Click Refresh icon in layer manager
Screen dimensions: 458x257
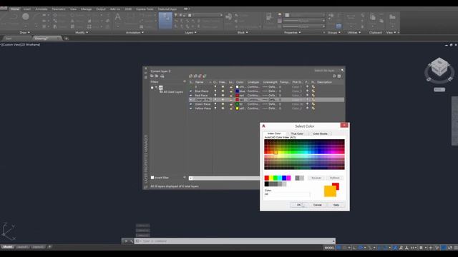click(334, 76)
